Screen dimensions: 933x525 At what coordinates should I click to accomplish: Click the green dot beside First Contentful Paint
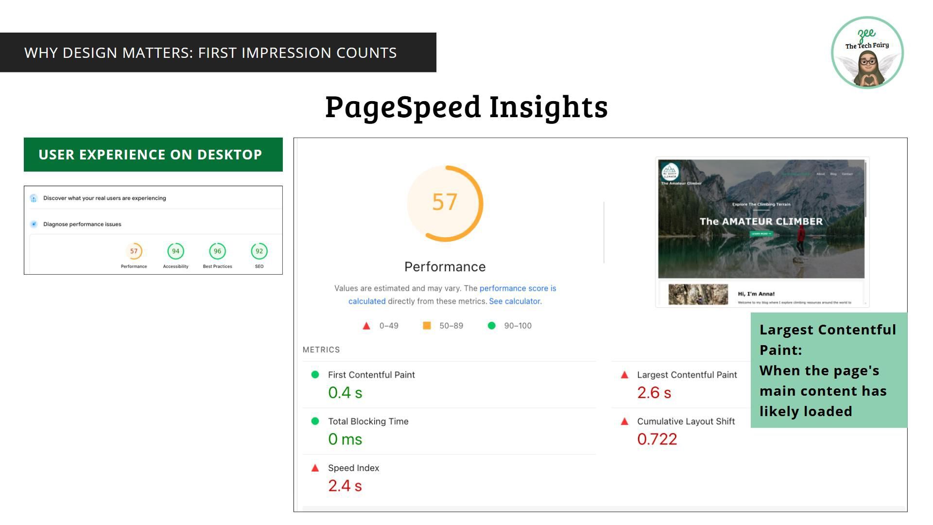(315, 374)
